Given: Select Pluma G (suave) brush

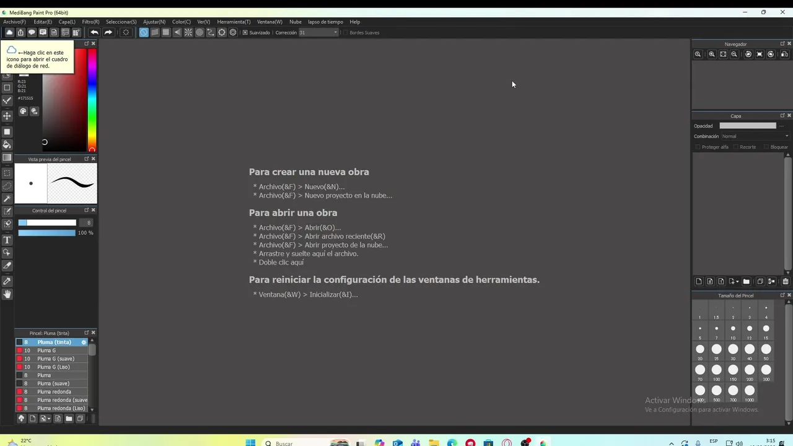Looking at the screenshot, I should click(x=52, y=359).
